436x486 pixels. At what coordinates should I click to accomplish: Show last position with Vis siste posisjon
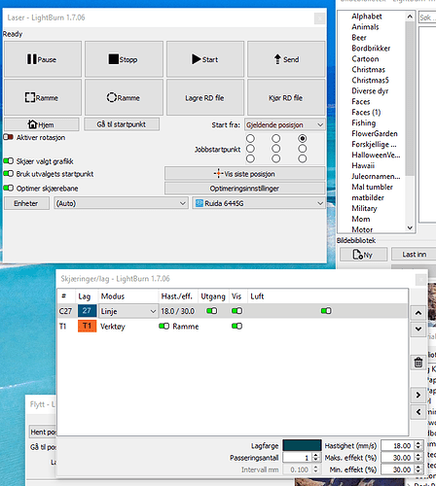(245, 174)
